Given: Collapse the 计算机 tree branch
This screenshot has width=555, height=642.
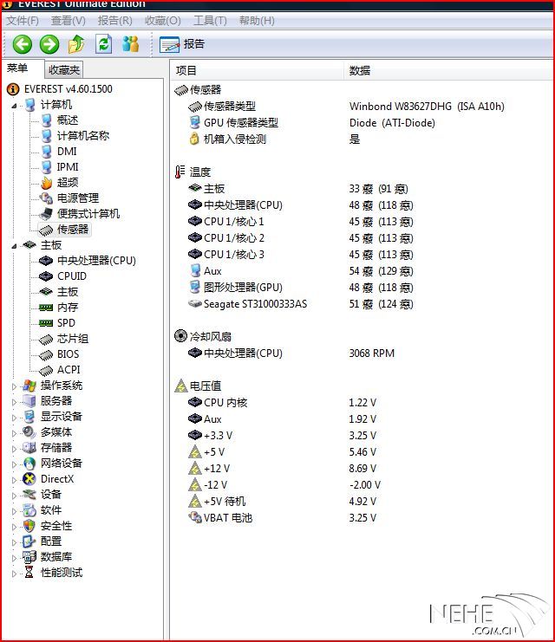Looking at the screenshot, I should pyautogui.click(x=15, y=106).
